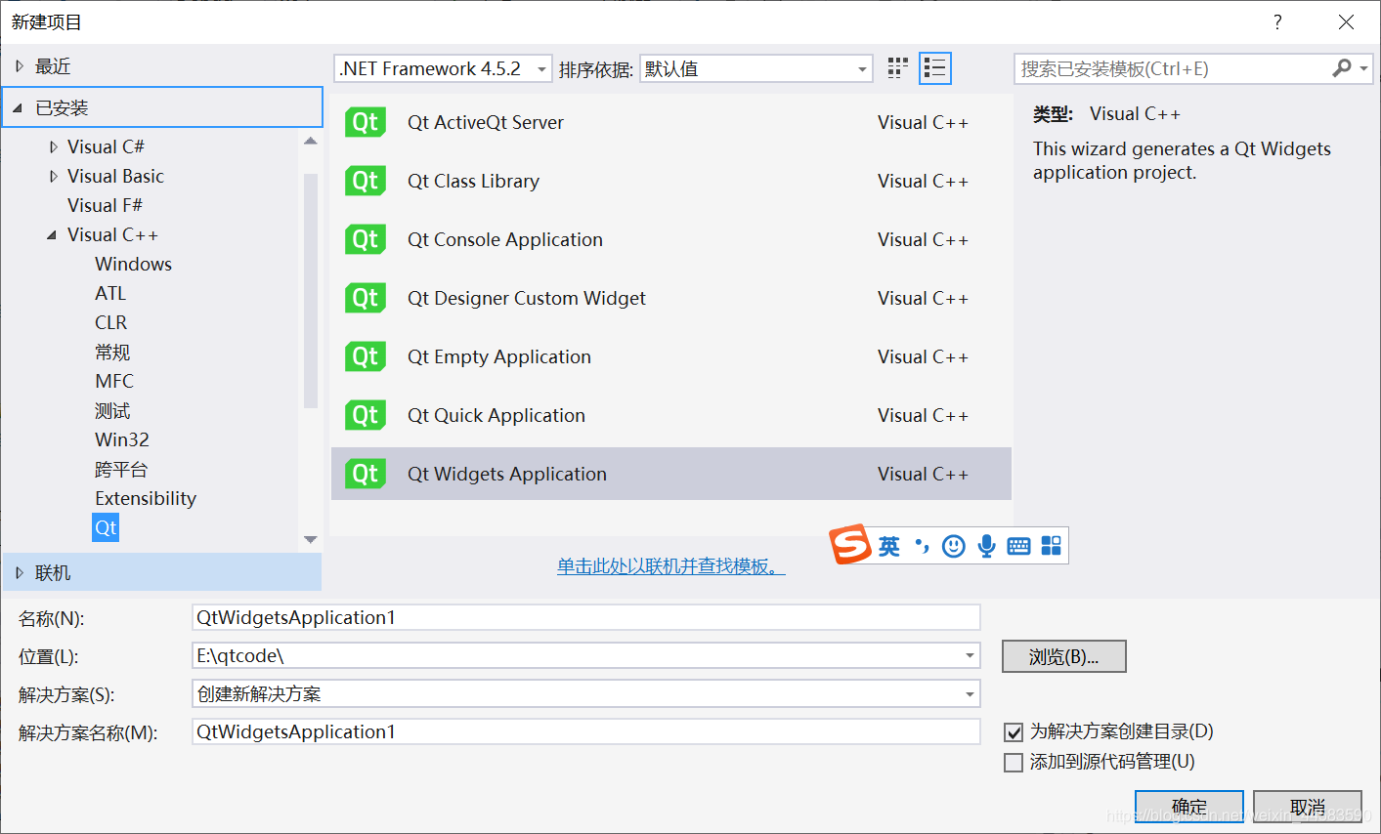Select the 常规 (General) category
Screen dimensions: 1381x834
click(x=112, y=352)
